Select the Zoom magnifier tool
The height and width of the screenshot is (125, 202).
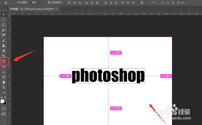[x=3, y=87]
